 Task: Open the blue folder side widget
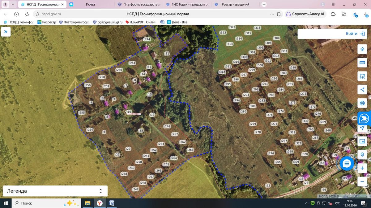[x=365, y=119]
